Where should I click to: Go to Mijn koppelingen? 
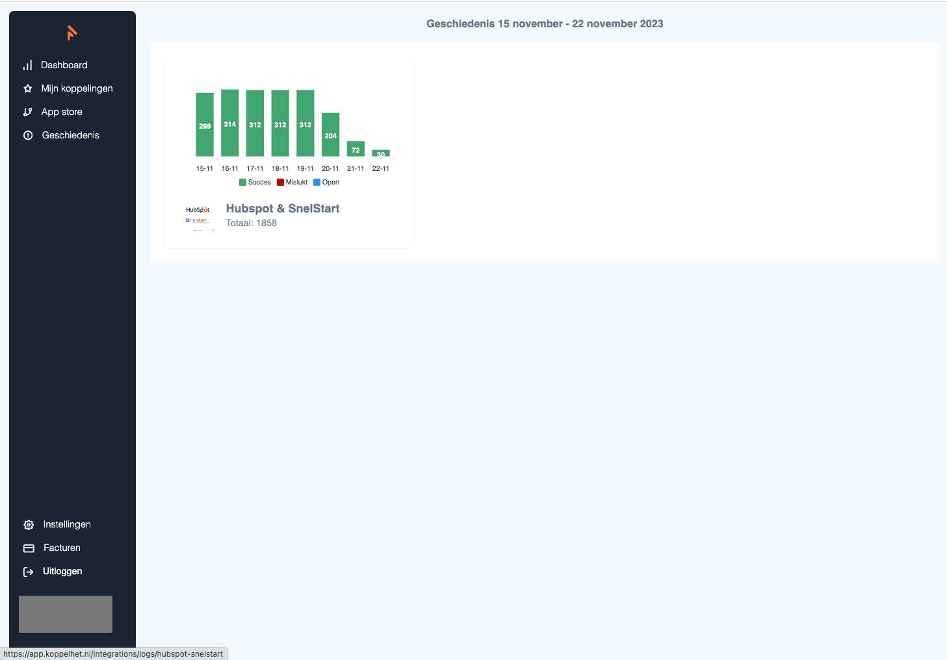click(77, 88)
